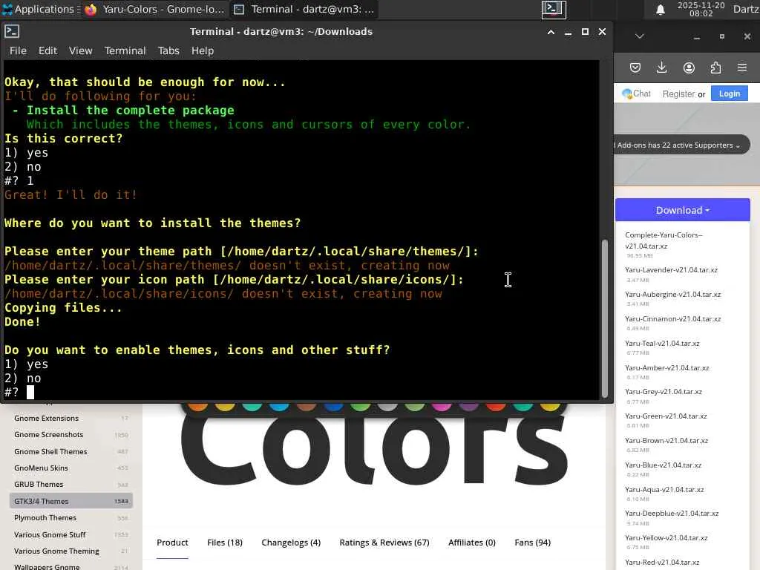Download Yaru-Lavender-v21.04.tar.xz
760x570 pixels.
coord(671,270)
